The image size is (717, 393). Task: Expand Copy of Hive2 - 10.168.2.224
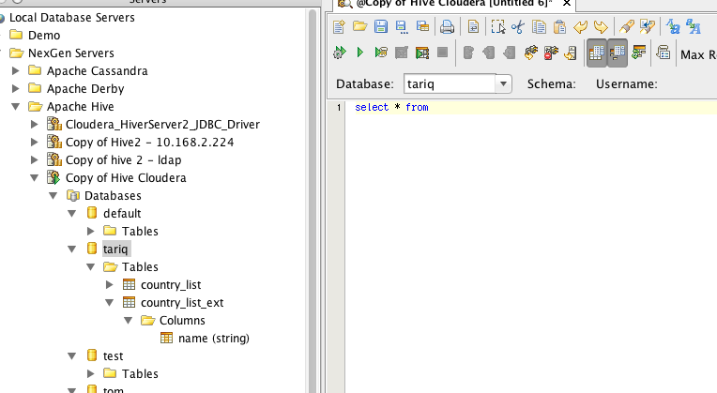35,143
